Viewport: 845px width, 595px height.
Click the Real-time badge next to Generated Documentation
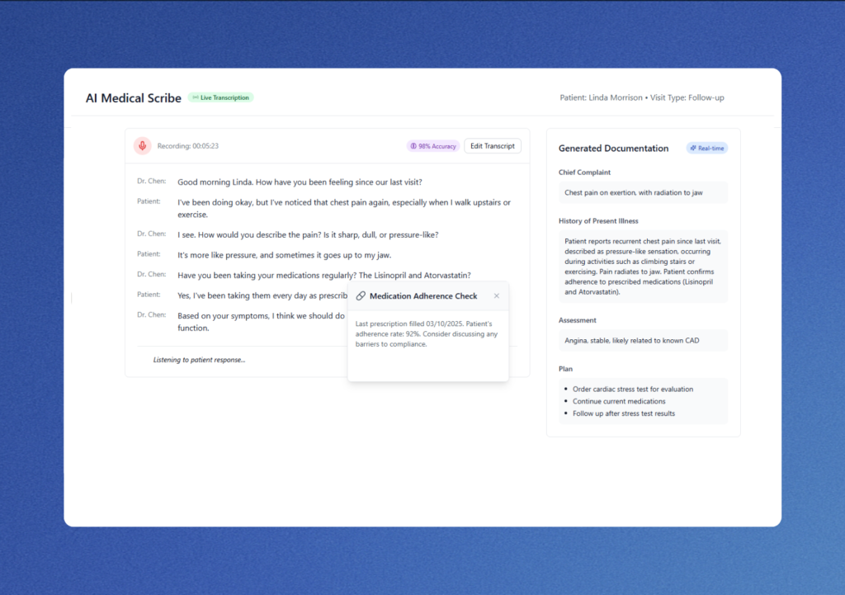(706, 148)
